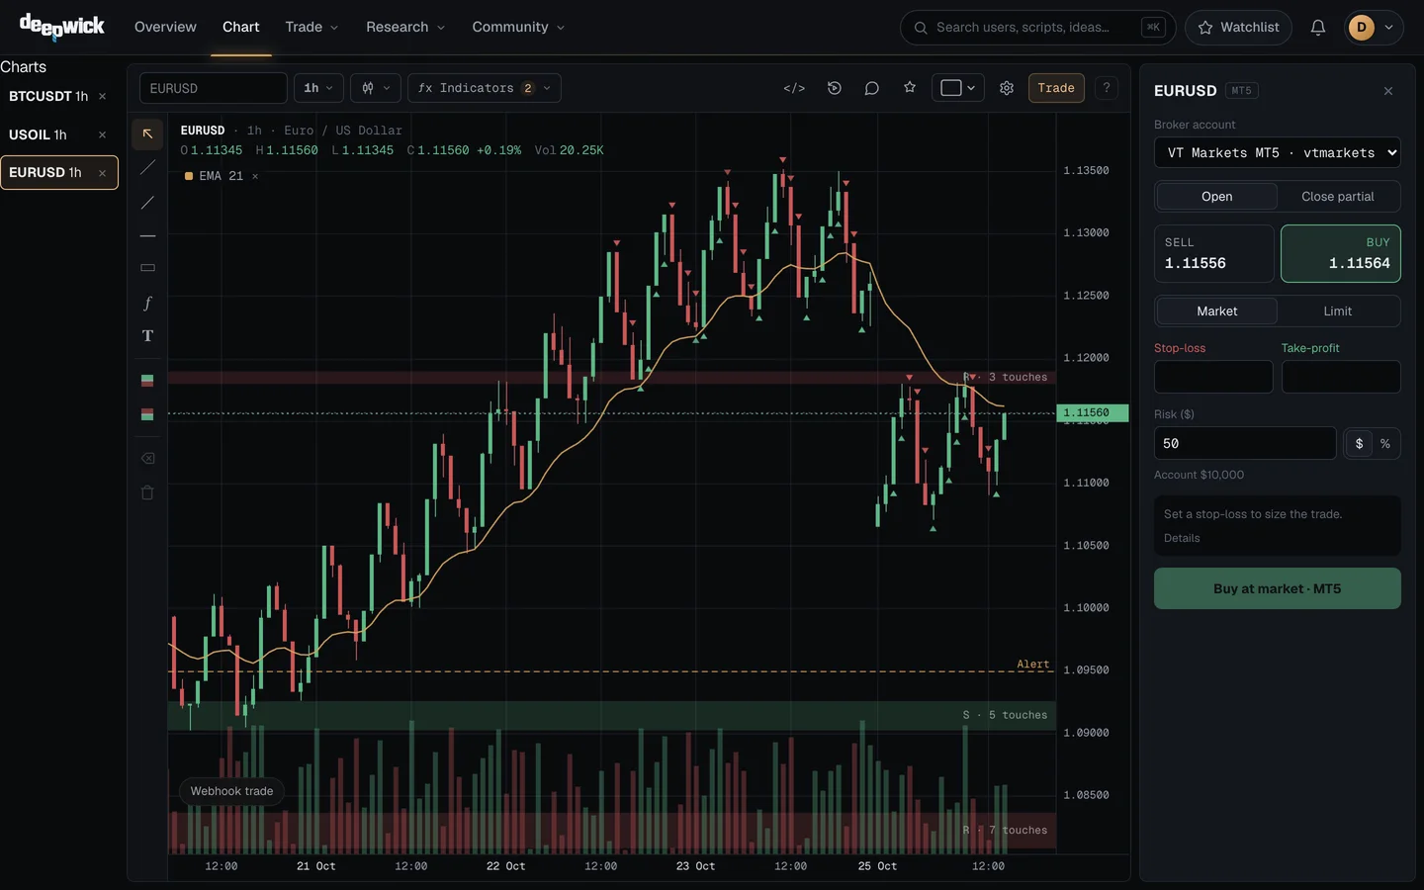Set risk unit to dollars

tap(1359, 444)
